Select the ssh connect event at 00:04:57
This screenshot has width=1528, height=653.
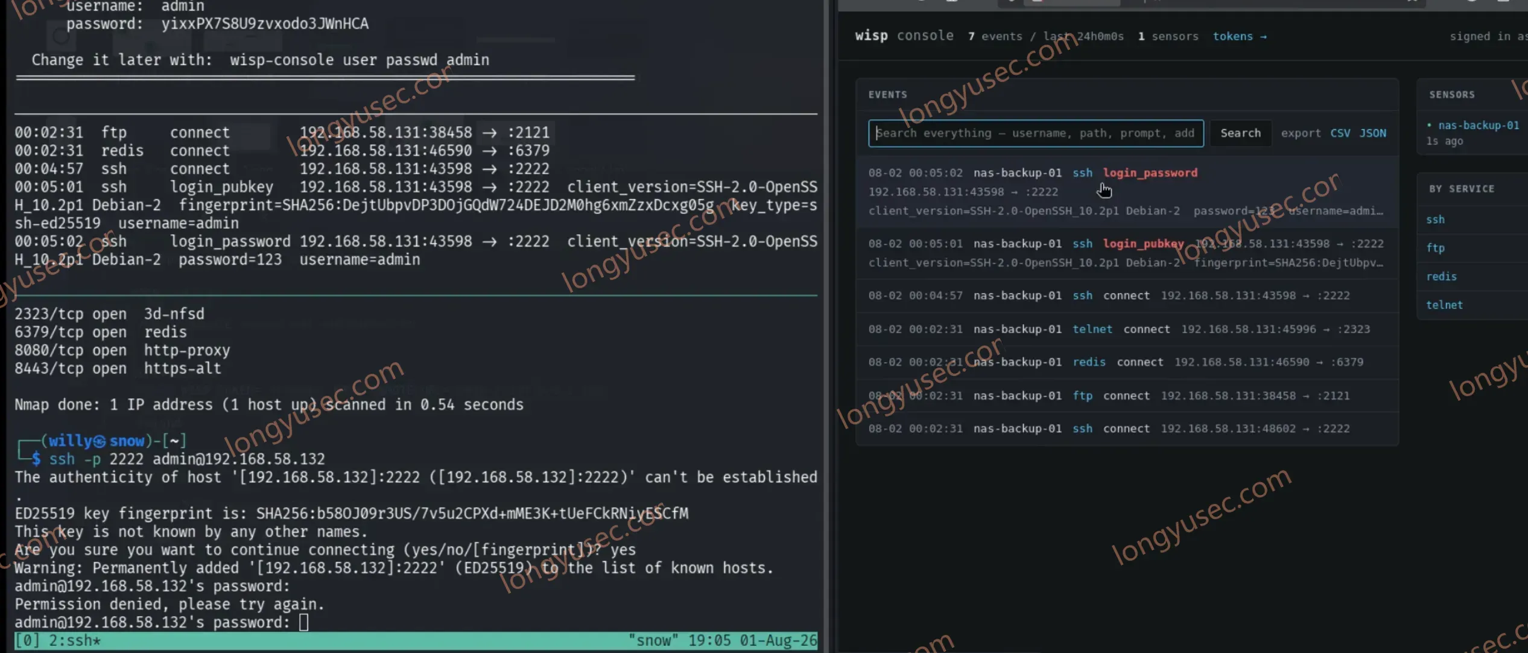(x=1127, y=296)
